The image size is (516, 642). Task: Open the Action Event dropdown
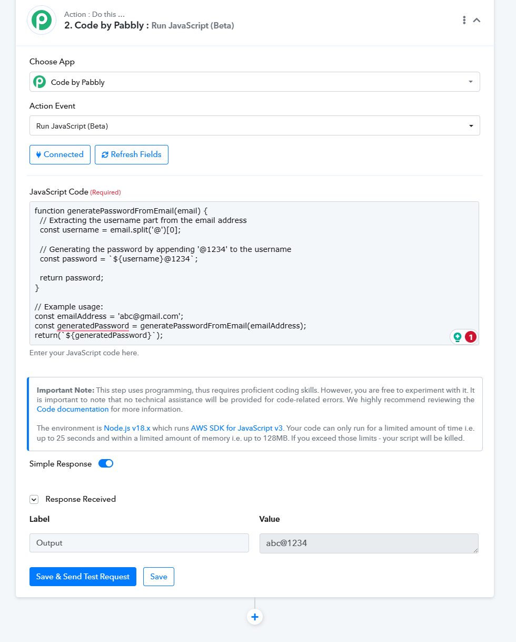click(x=255, y=125)
